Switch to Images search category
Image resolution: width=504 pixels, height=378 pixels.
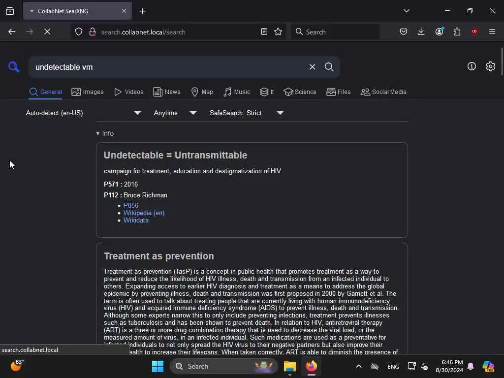coord(88,92)
